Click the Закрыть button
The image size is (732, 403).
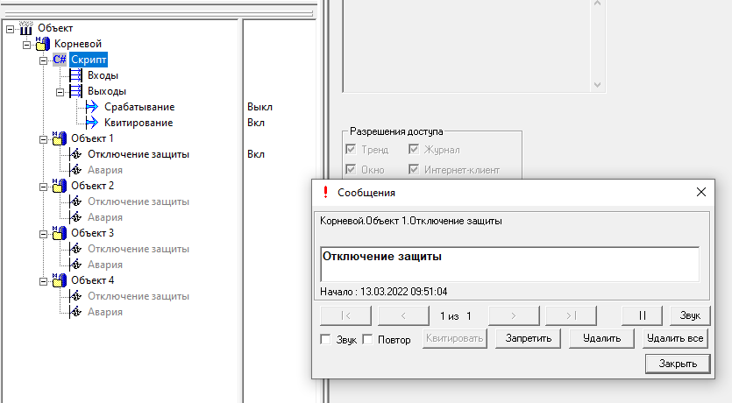[678, 364]
